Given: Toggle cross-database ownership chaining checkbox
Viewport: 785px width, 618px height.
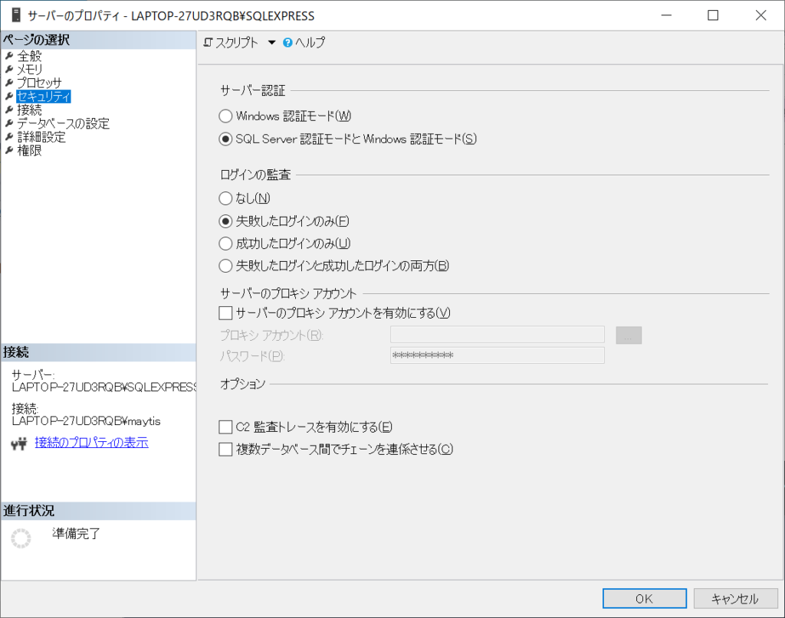Looking at the screenshot, I should pyautogui.click(x=225, y=450).
